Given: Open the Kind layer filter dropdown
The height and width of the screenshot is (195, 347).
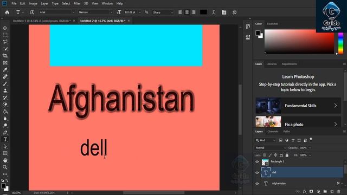Looking at the screenshot, I should point(266,140).
